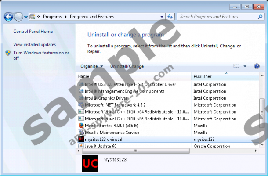Screen dimensions: 268x176
Task: Open the recent pages dropdown arrow
Action: 26,17
